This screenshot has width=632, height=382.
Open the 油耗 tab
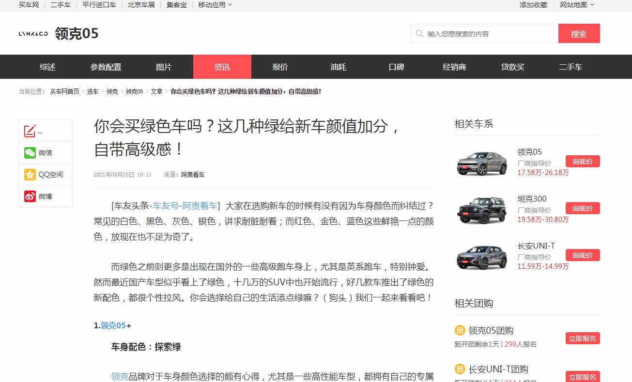click(338, 67)
